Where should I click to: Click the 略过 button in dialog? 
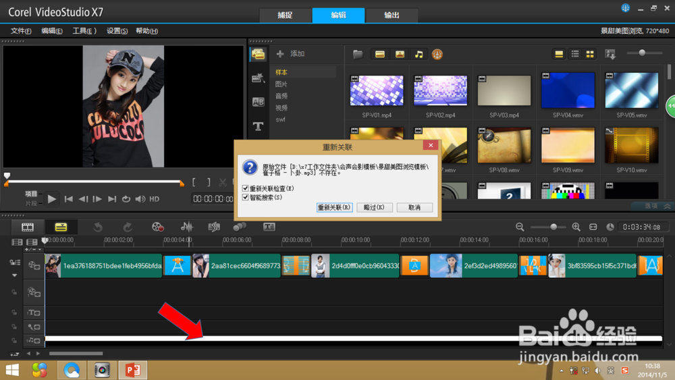coord(374,207)
